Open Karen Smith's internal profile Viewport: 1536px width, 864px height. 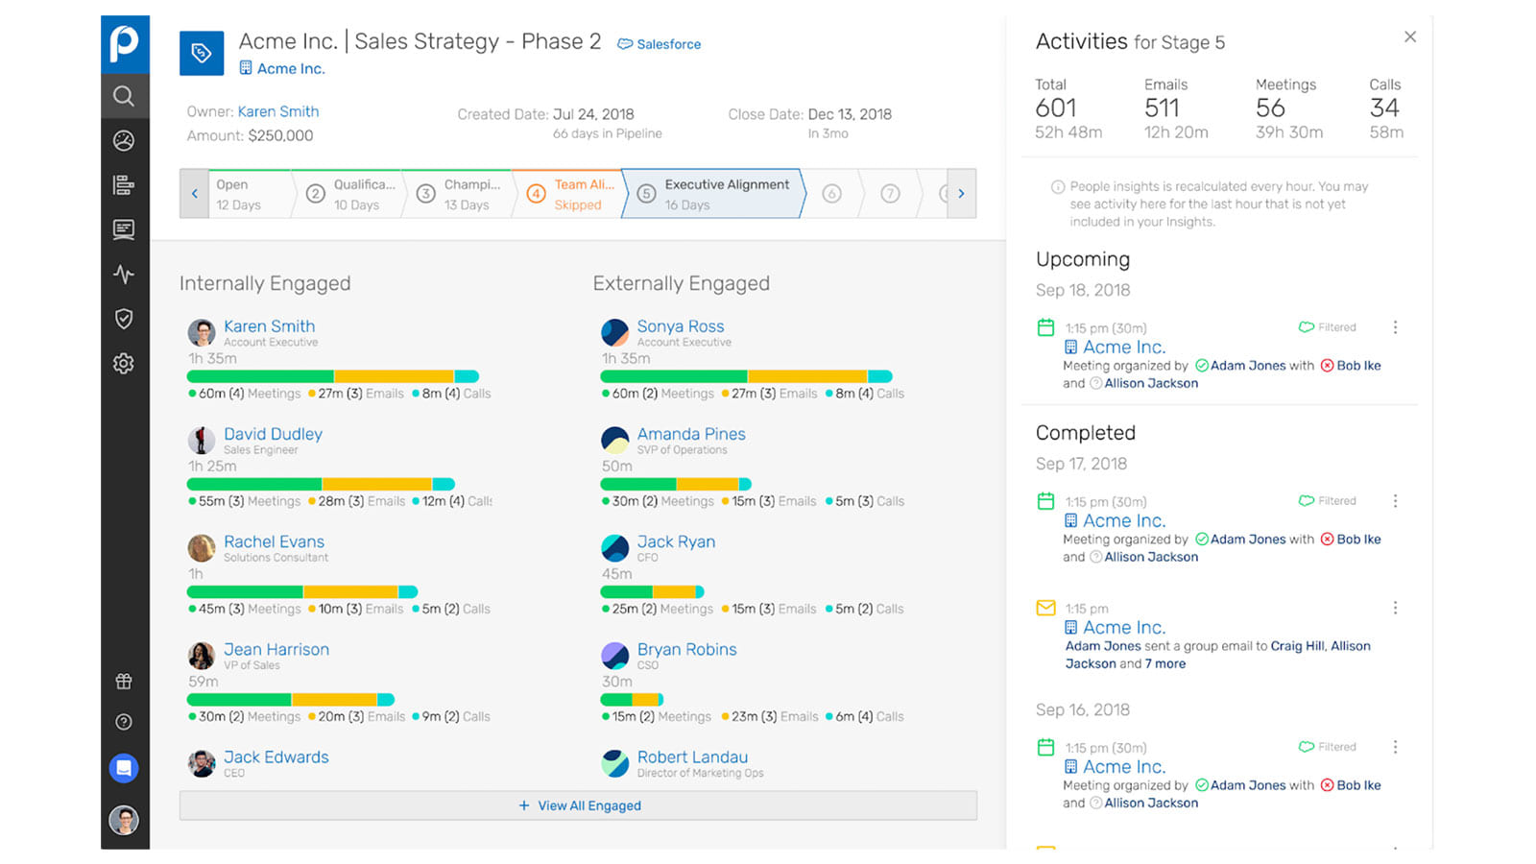[269, 326]
